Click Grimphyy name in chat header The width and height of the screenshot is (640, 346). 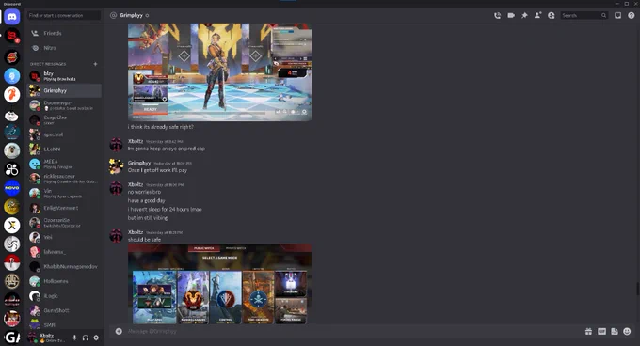click(x=131, y=15)
